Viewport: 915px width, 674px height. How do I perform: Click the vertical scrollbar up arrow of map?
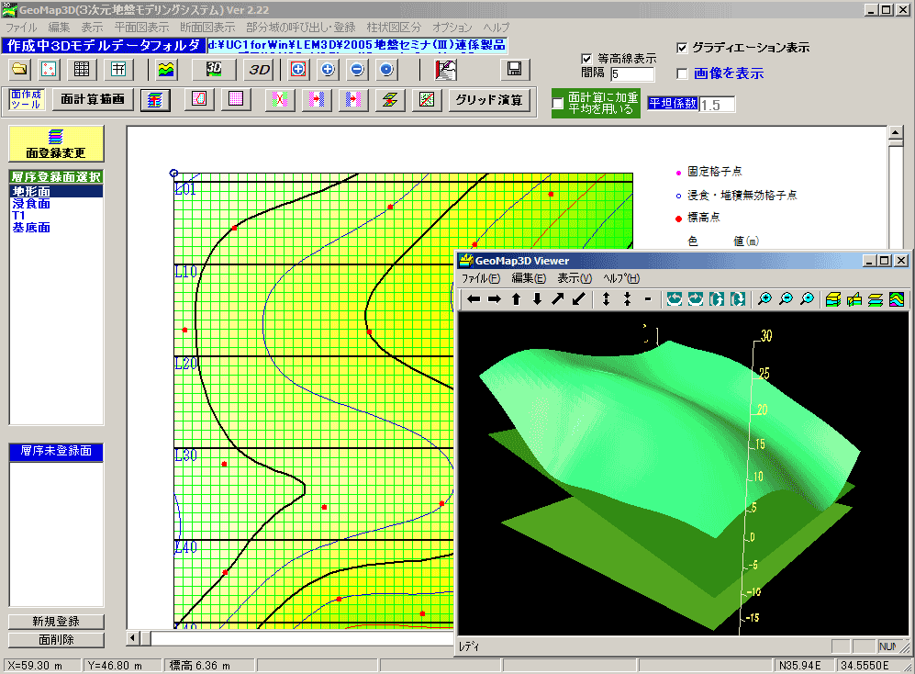(896, 132)
